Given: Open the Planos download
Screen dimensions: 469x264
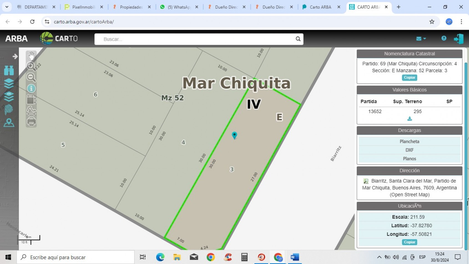Looking at the screenshot, I should tap(409, 159).
